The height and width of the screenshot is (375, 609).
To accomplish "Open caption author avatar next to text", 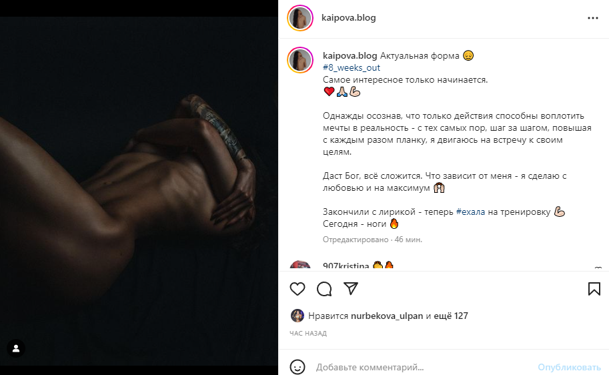I will (x=299, y=60).
